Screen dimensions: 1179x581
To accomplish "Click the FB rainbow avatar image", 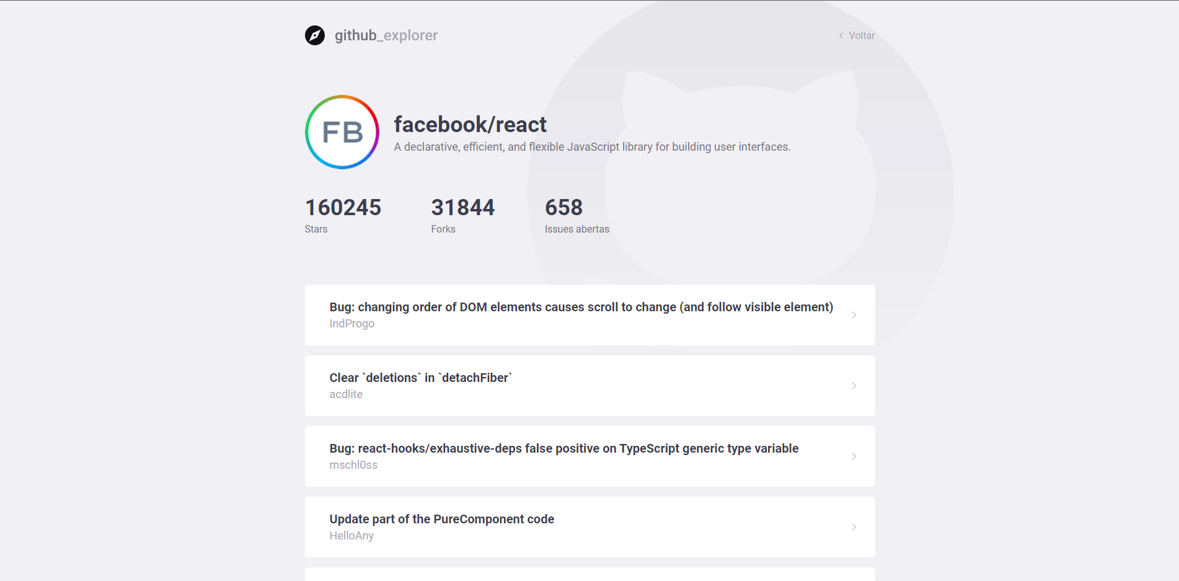I will click(x=342, y=132).
